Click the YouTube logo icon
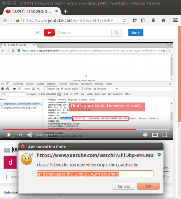The image size is (181, 199). [x=49, y=32]
